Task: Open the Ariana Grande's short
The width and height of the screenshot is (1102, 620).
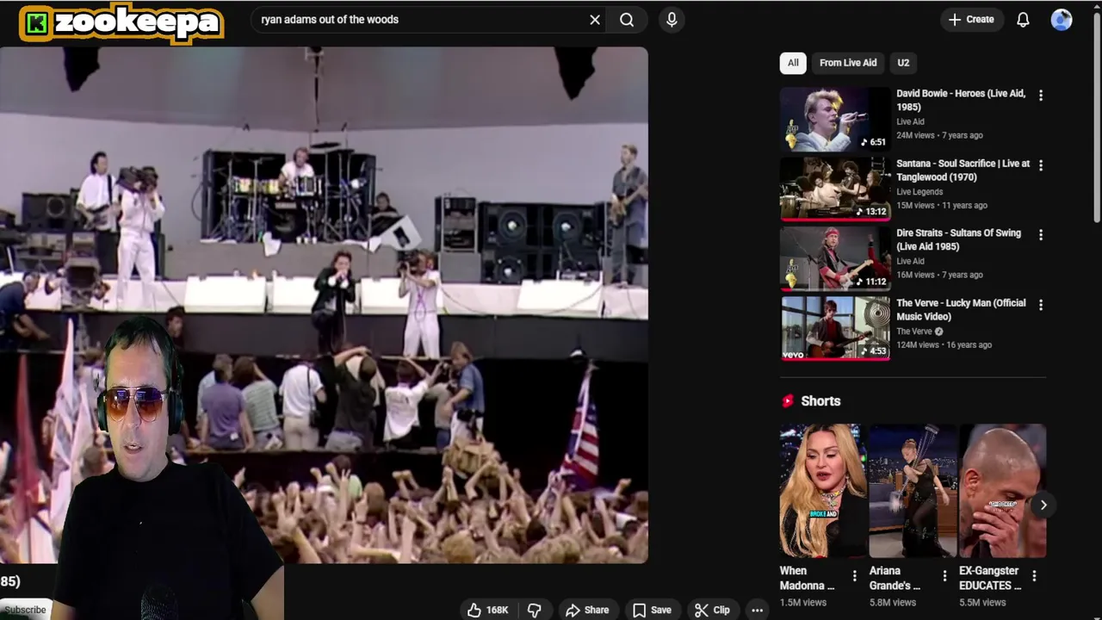Action: pyautogui.click(x=913, y=490)
